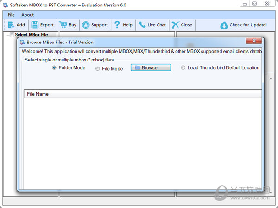Tick the Select MBox File checkbox
Image resolution: width=278 pixels, height=208 pixels.
(12, 35)
